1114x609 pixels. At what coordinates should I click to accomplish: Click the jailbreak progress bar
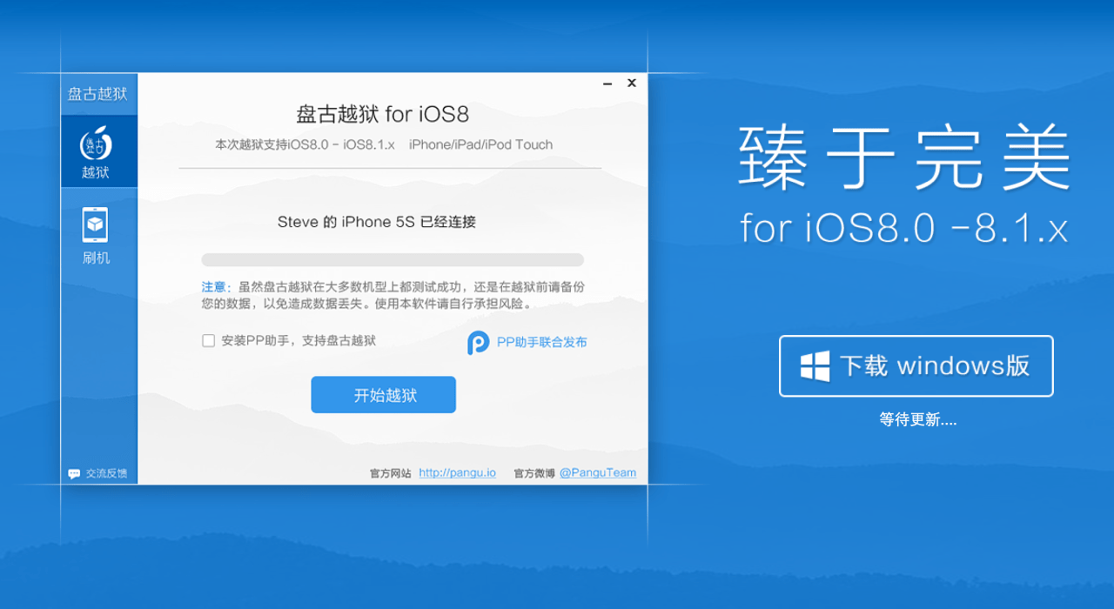pos(393,260)
